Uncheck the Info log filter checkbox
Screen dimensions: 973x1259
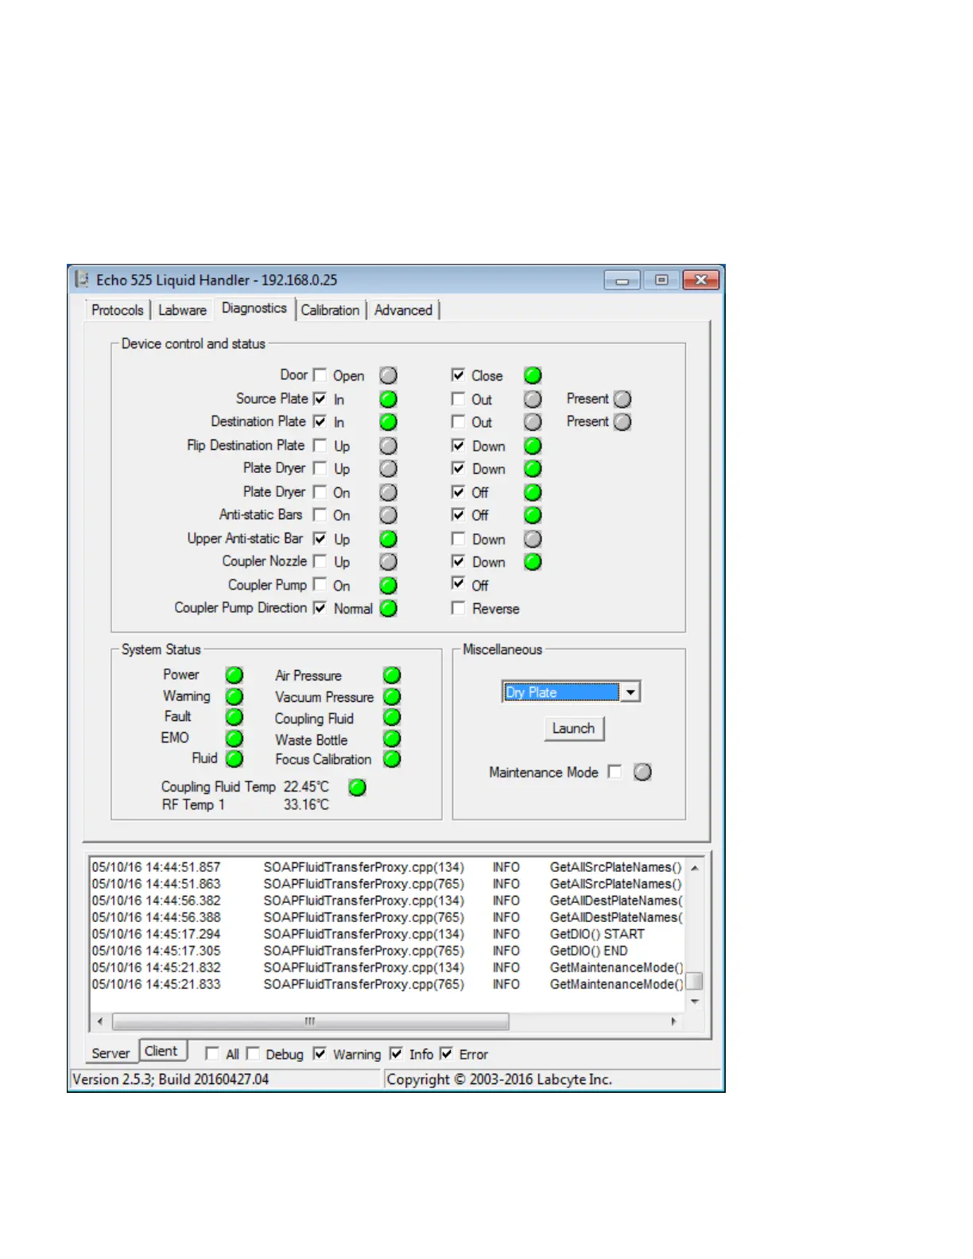click(x=396, y=1053)
